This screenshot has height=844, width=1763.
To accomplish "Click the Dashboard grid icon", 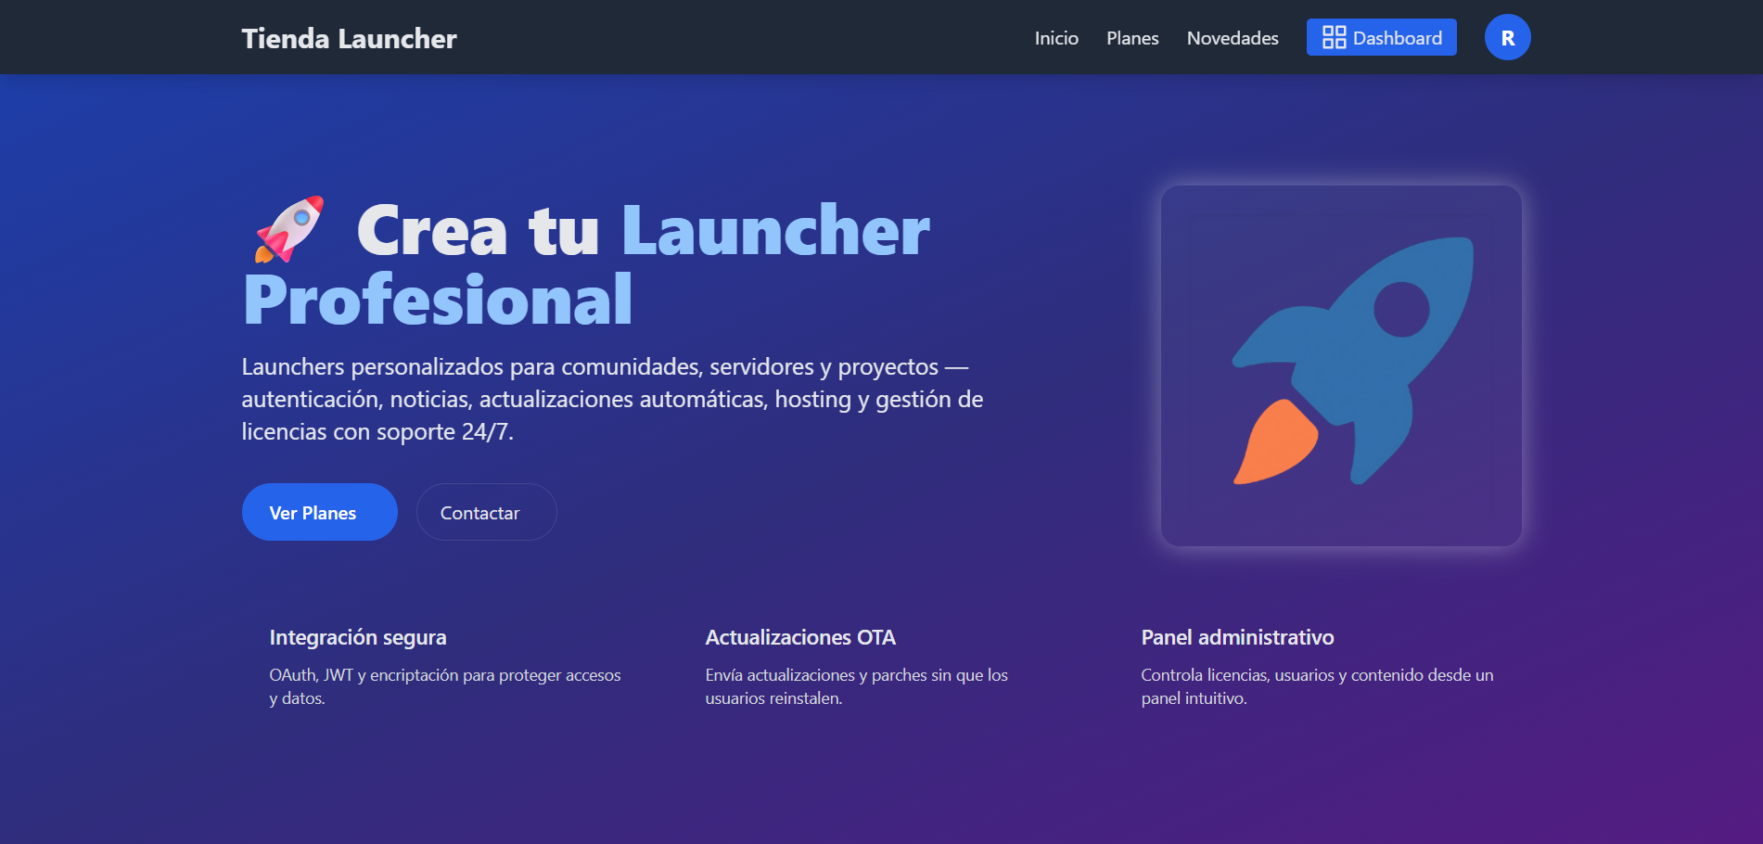I will tap(1334, 37).
